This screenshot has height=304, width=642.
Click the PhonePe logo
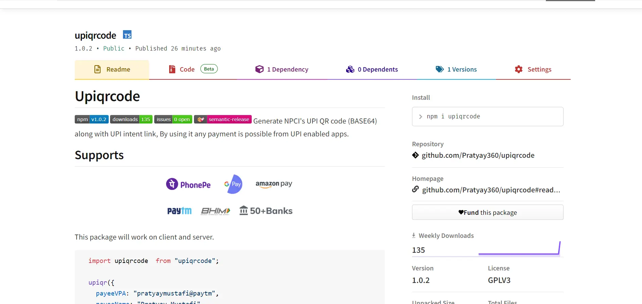point(189,184)
